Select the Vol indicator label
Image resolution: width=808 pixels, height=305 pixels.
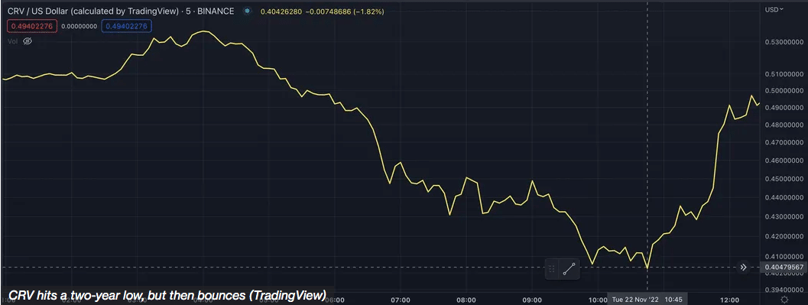pyautogui.click(x=13, y=41)
